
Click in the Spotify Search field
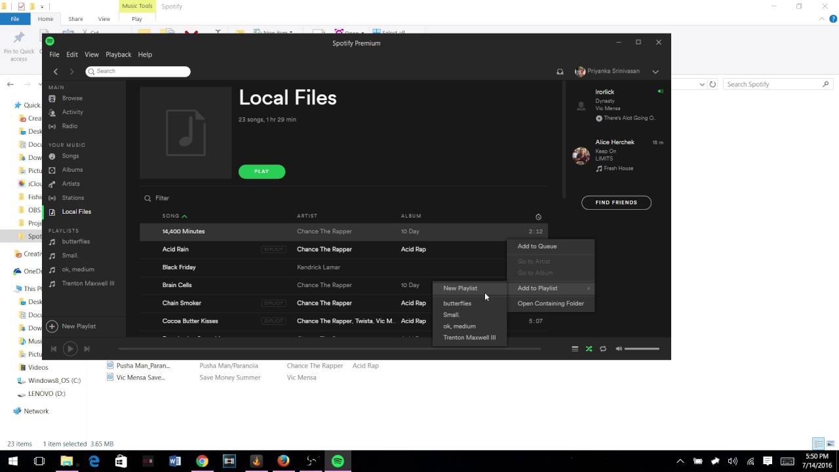point(138,71)
